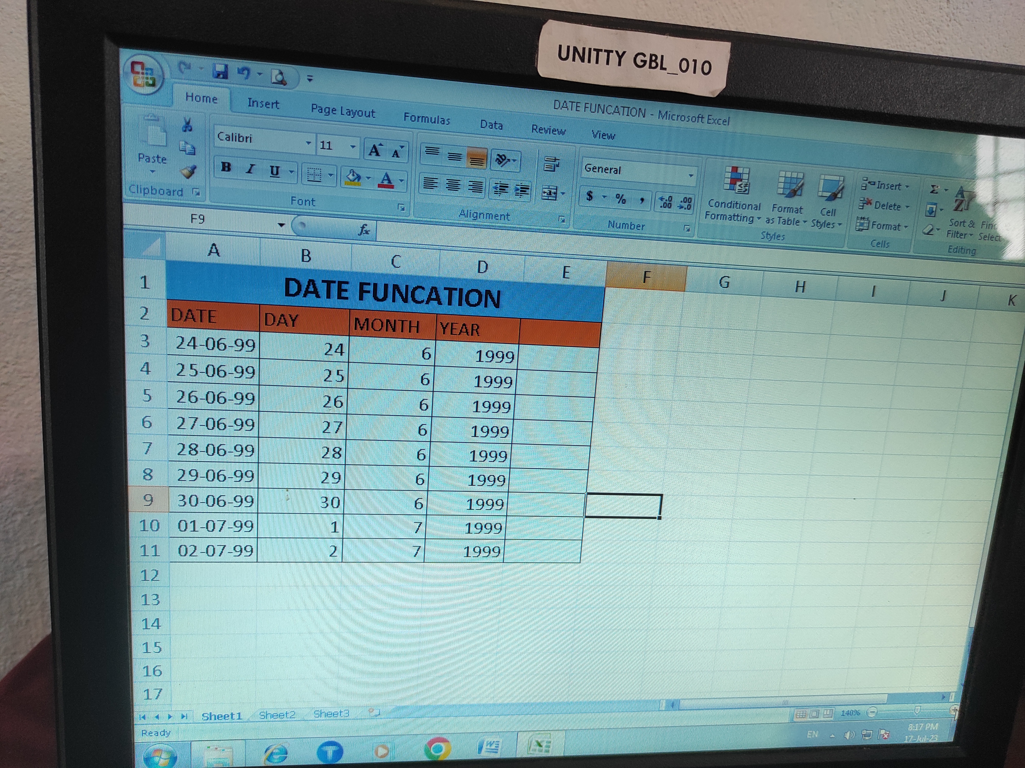
Task: Expand the Calibri font name dropdown
Action: point(308,144)
